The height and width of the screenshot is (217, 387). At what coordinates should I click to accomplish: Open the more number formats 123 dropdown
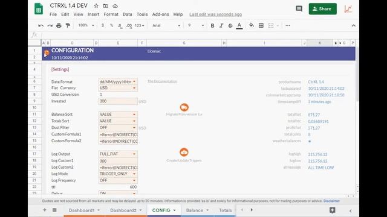click(x=140, y=25)
